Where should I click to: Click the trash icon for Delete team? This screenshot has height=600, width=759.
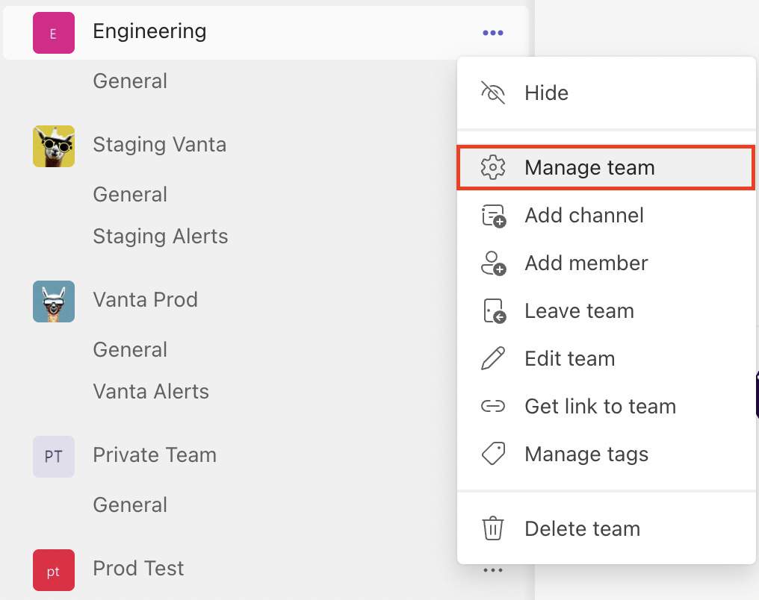click(493, 528)
